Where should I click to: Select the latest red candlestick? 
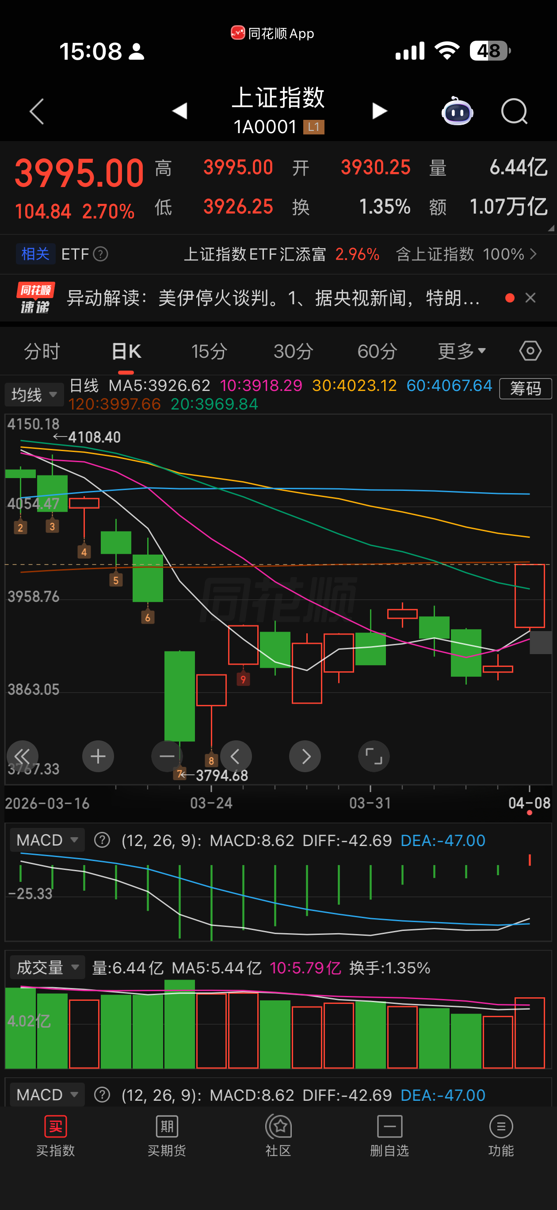point(530,596)
